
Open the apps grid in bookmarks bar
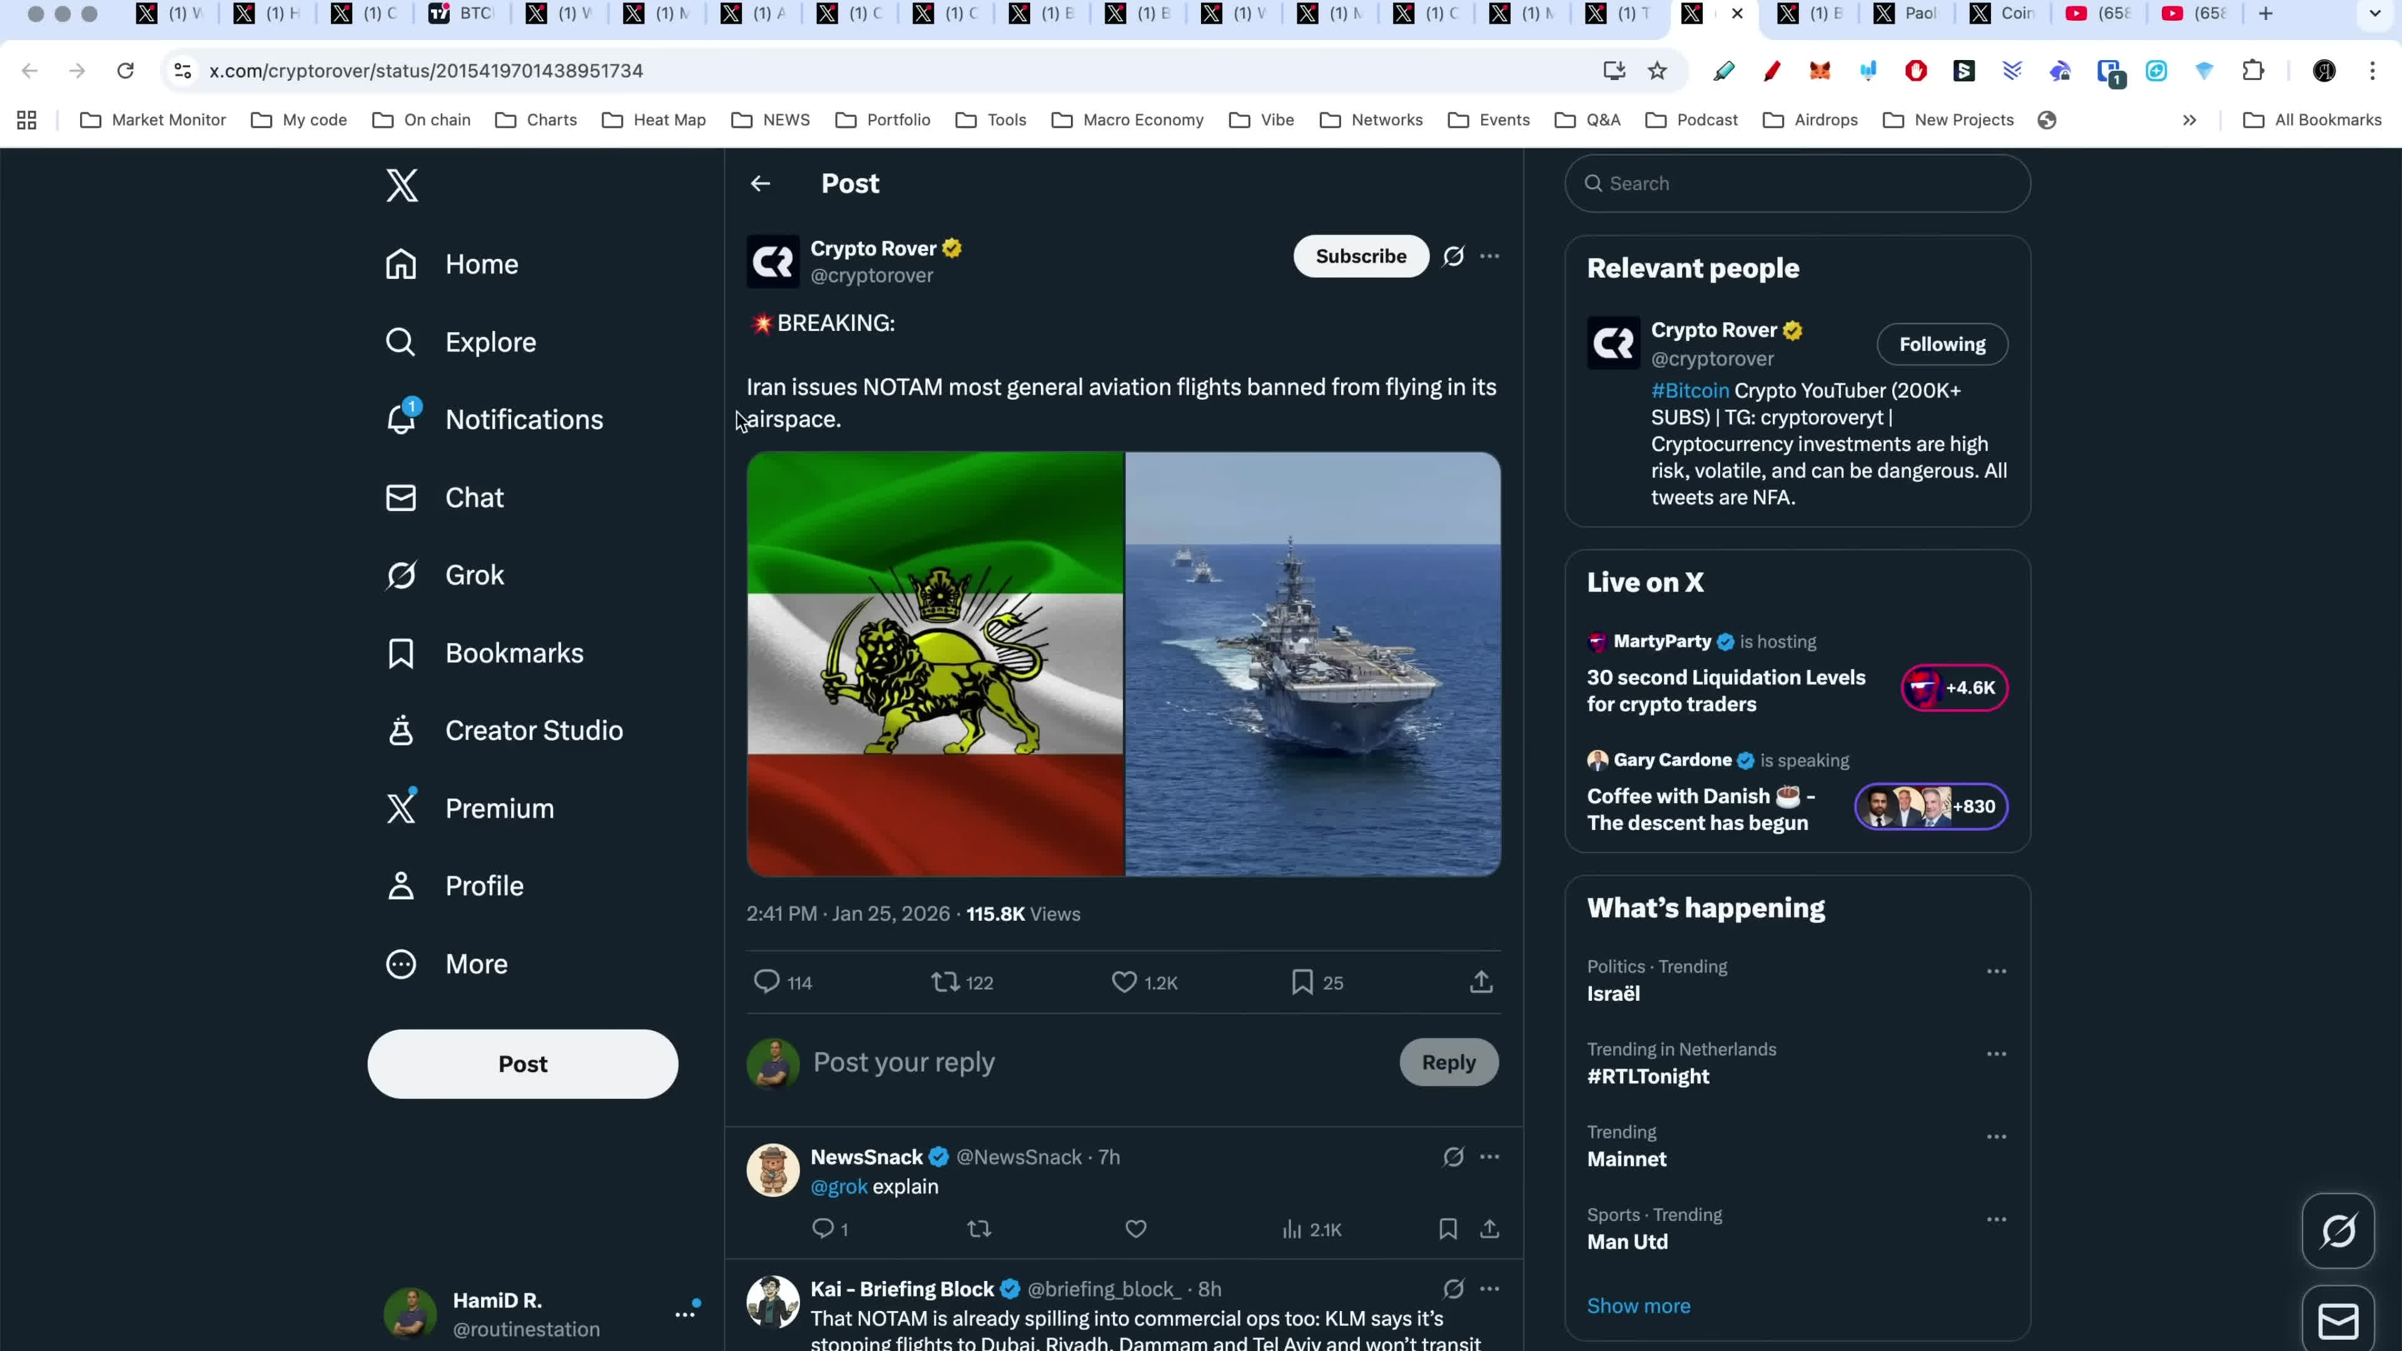[26, 120]
